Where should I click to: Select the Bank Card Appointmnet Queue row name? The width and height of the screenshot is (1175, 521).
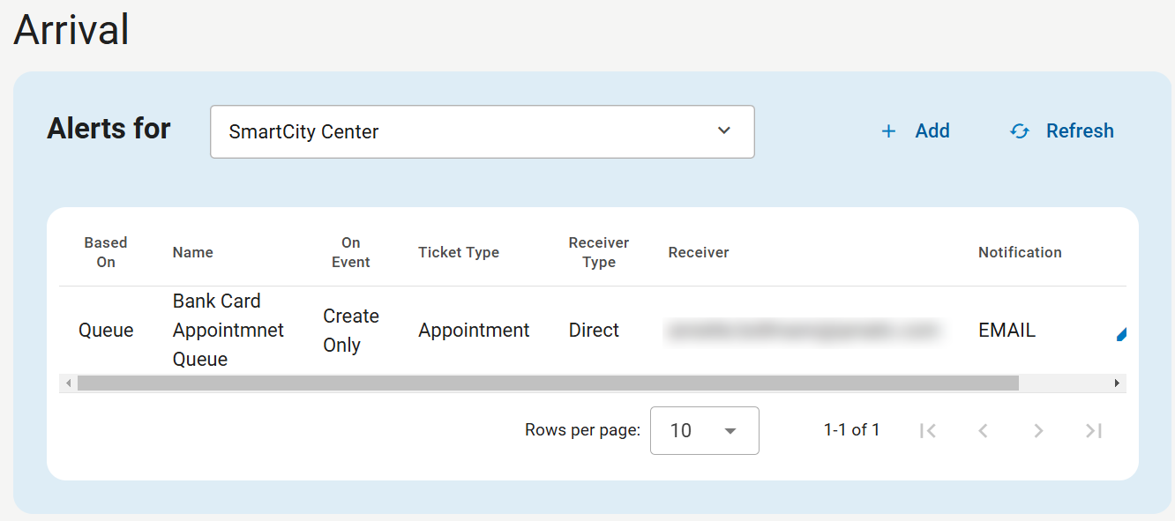[x=216, y=330]
